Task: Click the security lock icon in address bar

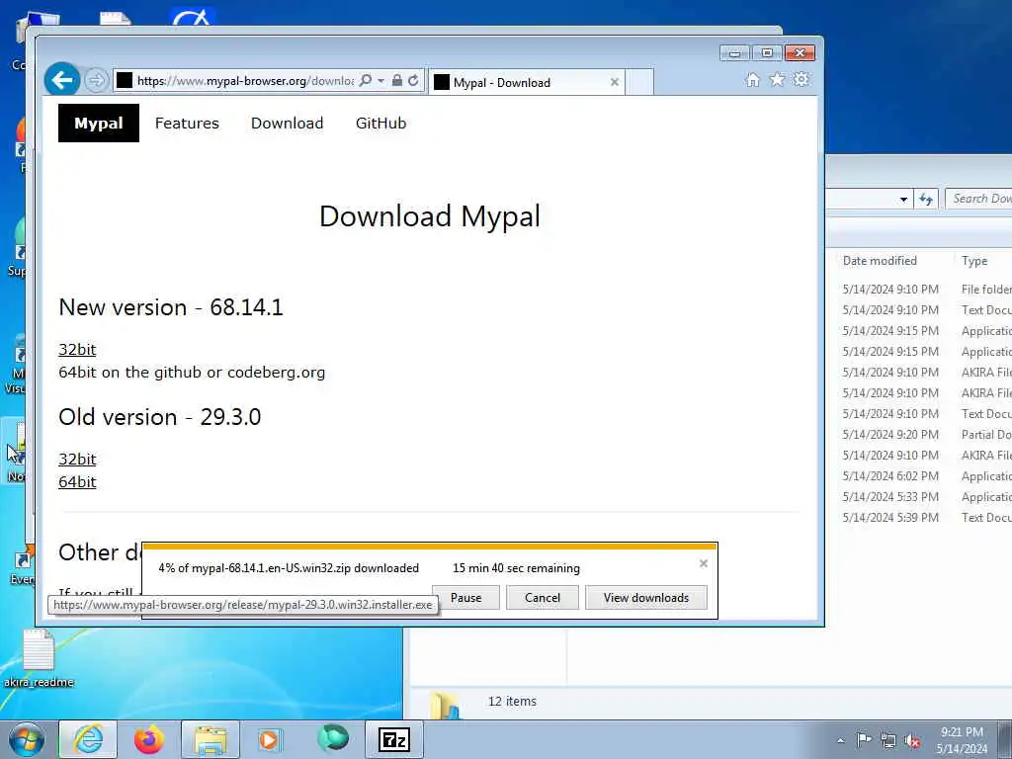Action: coord(397,81)
